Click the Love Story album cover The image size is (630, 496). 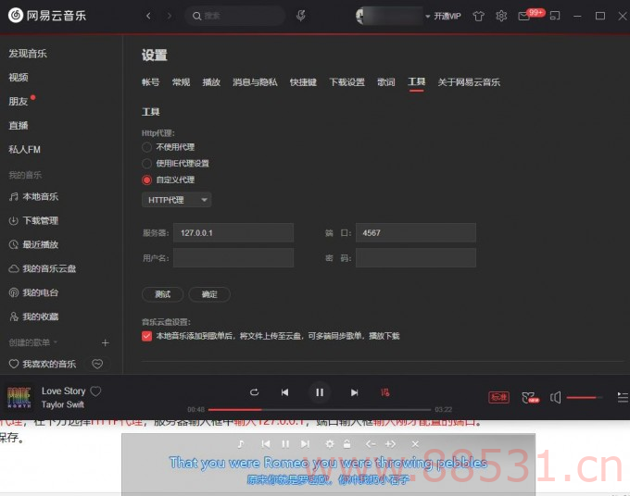point(19,397)
